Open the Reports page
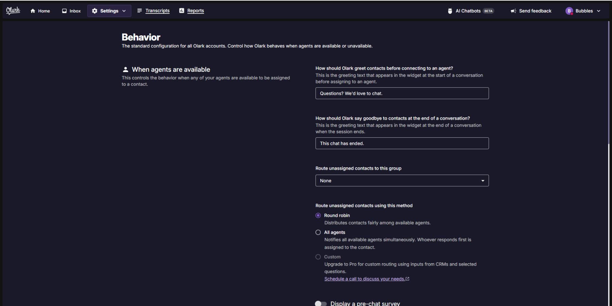The height and width of the screenshot is (306, 612). [x=195, y=11]
